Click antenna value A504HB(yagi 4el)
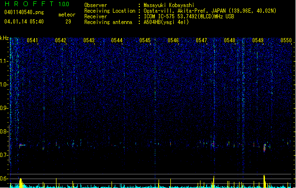 pyautogui.click(x=166, y=22)
